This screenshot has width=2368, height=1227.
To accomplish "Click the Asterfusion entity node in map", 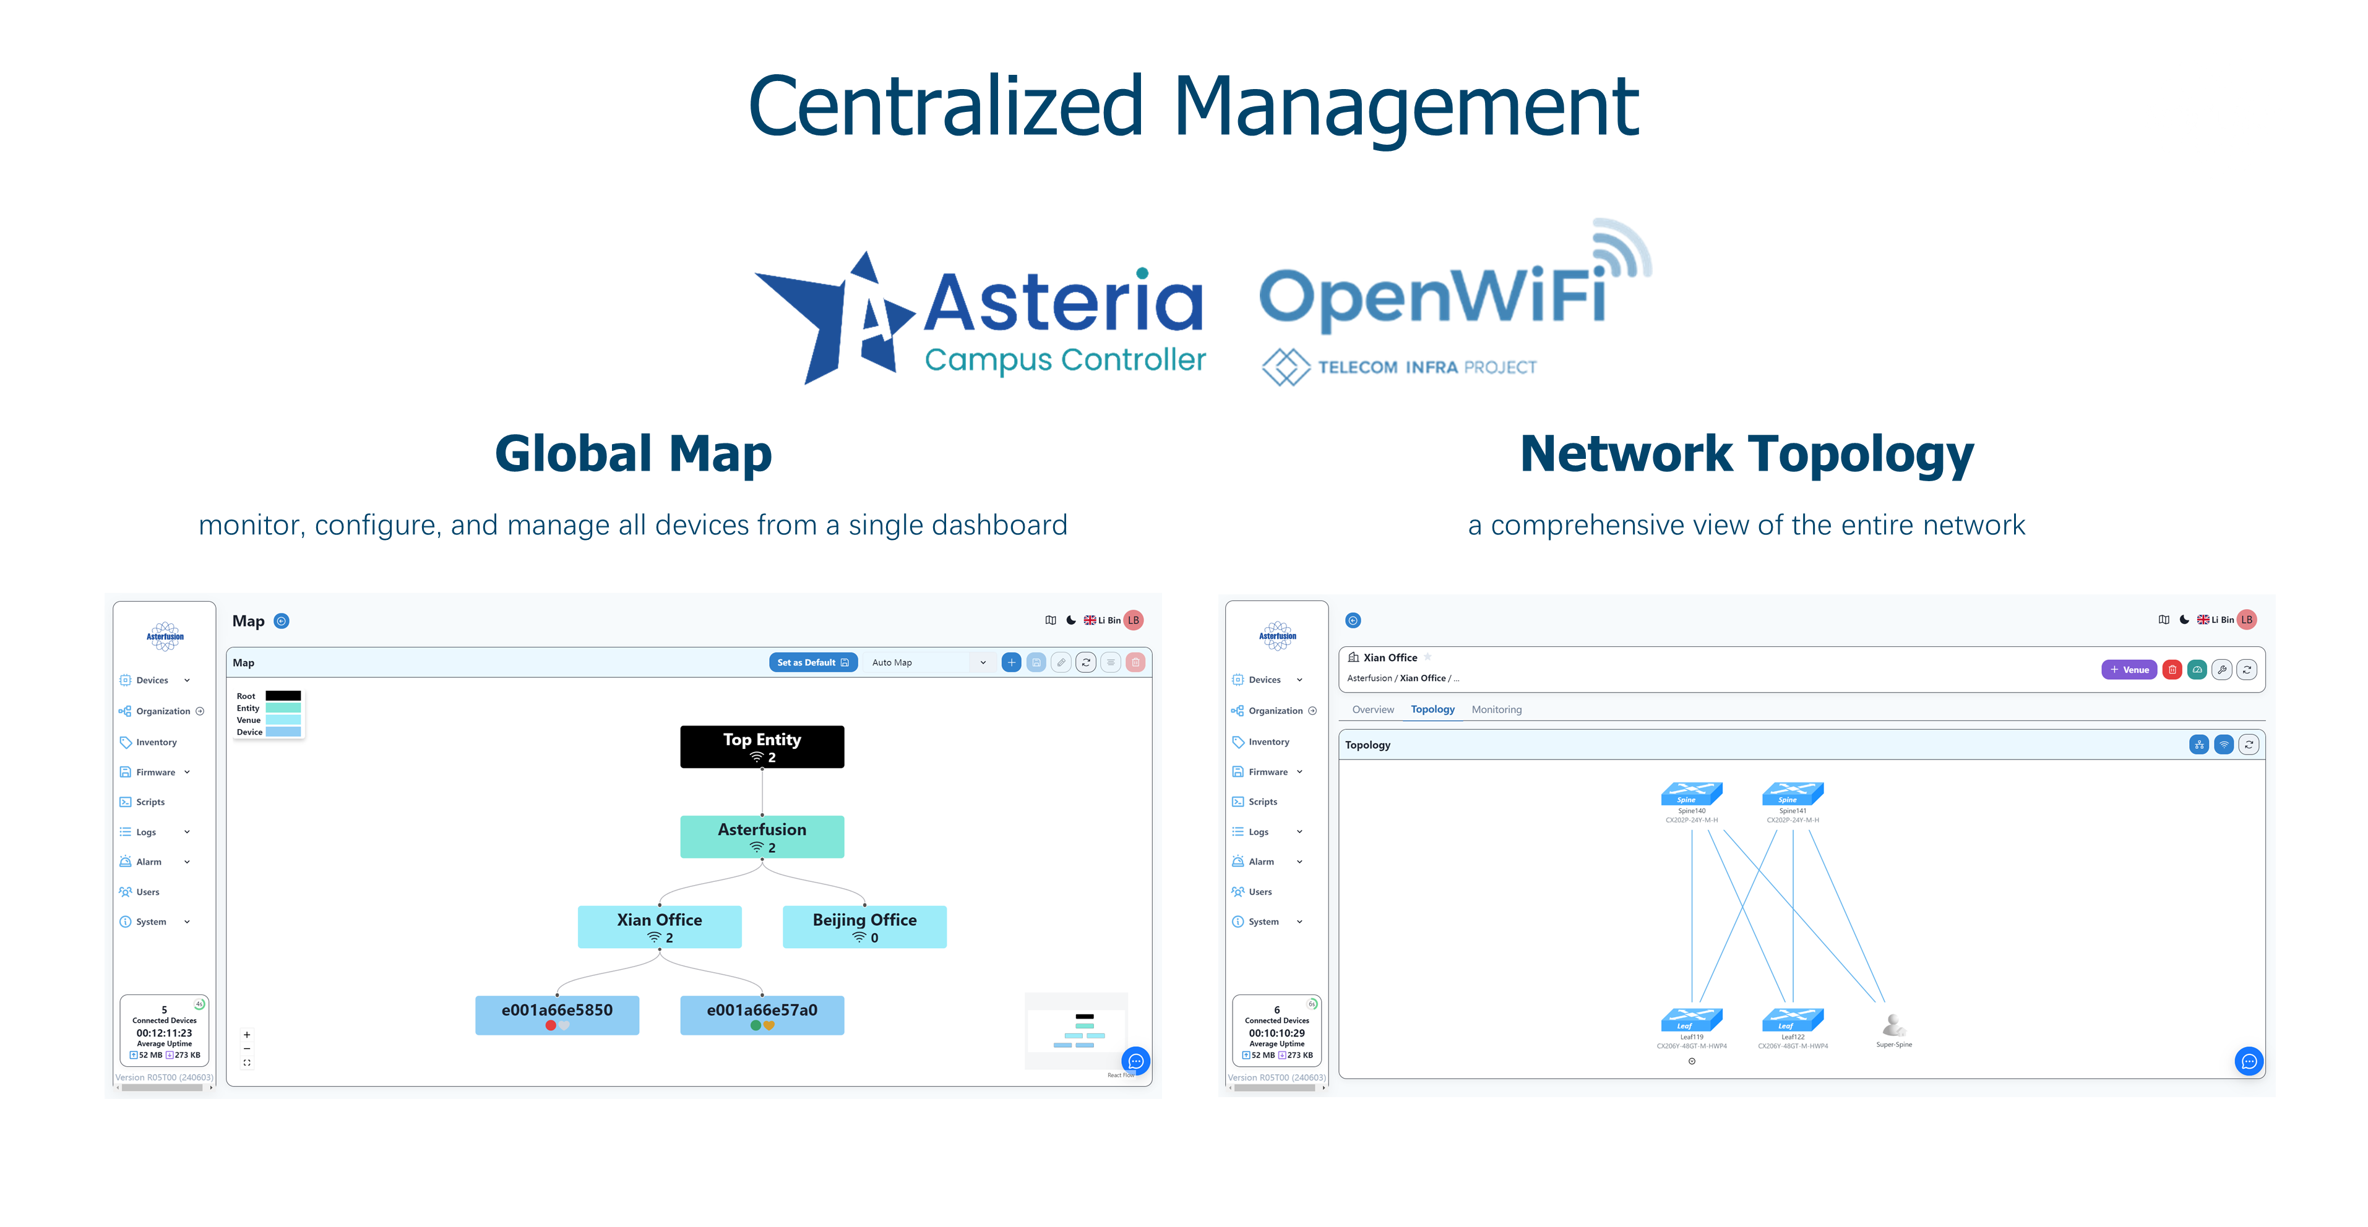I will tap(762, 836).
